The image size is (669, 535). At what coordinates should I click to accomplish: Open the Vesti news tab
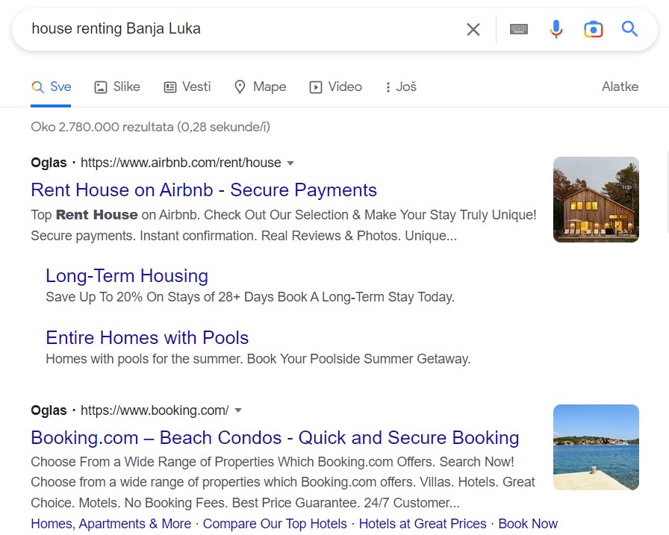[187, 87]
